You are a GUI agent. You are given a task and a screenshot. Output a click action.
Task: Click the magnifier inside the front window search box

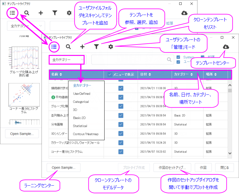pyautogui.click(x=169, y=59)
